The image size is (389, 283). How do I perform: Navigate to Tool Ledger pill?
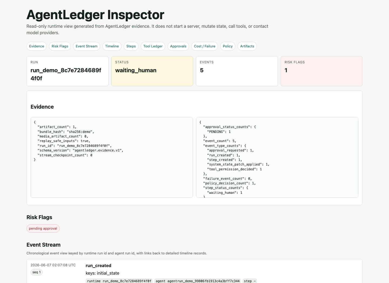point(153,46)
